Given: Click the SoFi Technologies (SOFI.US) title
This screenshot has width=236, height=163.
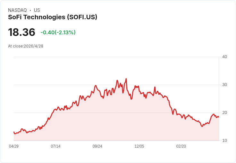Looking at the screenshot, I should [53, 17].
